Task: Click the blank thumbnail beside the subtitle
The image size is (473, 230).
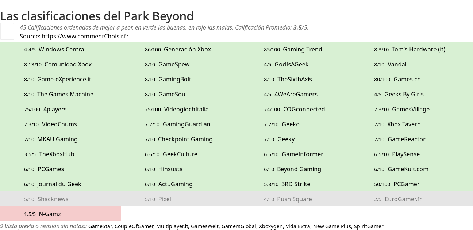Action: [7, 31]
